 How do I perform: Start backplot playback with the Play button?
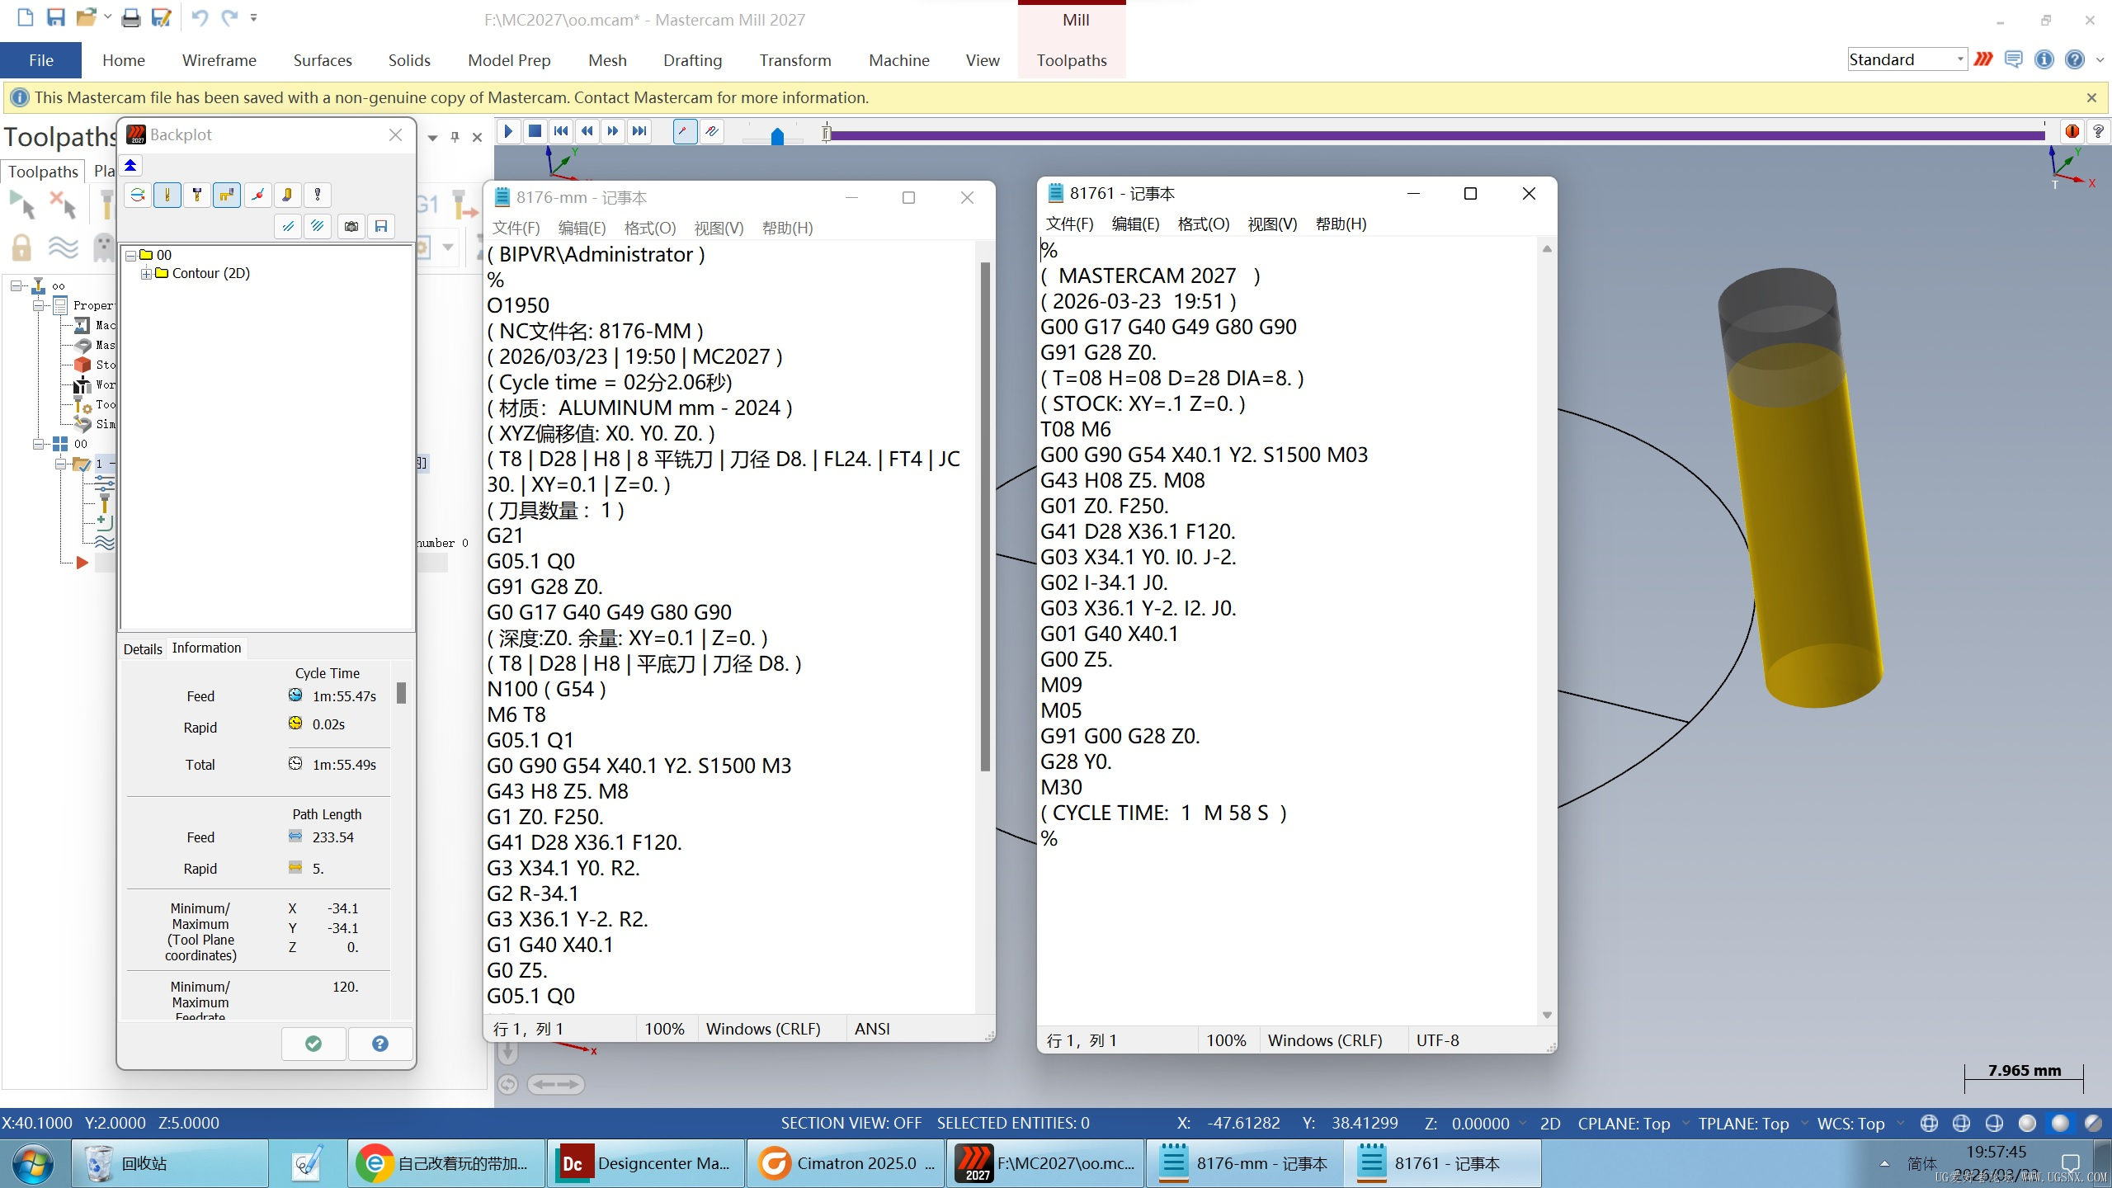508,131
